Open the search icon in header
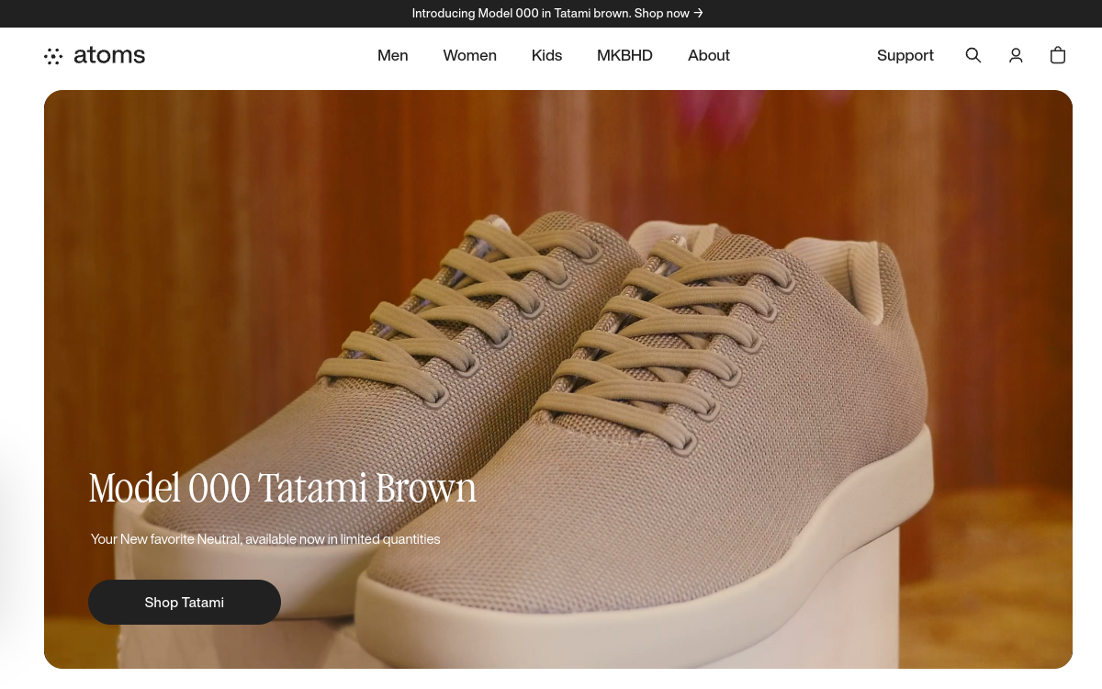This screenshot has width=1102, height=689. 973,55
